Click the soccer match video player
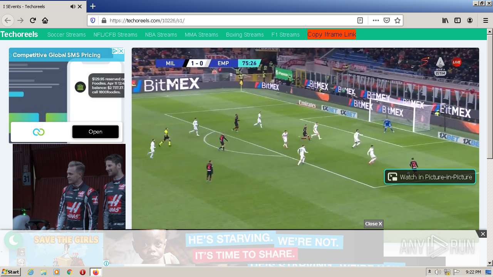 [x=305, y=138]
